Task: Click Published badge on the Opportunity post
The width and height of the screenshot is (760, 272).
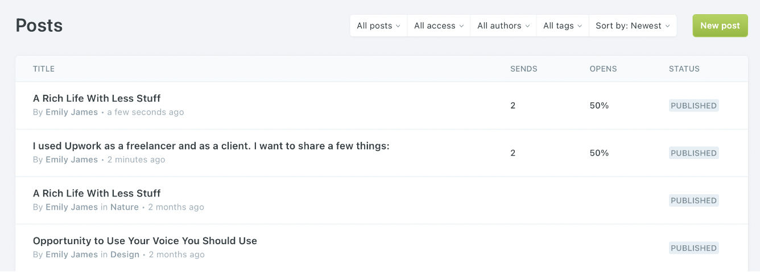Action: click(693, 248)
